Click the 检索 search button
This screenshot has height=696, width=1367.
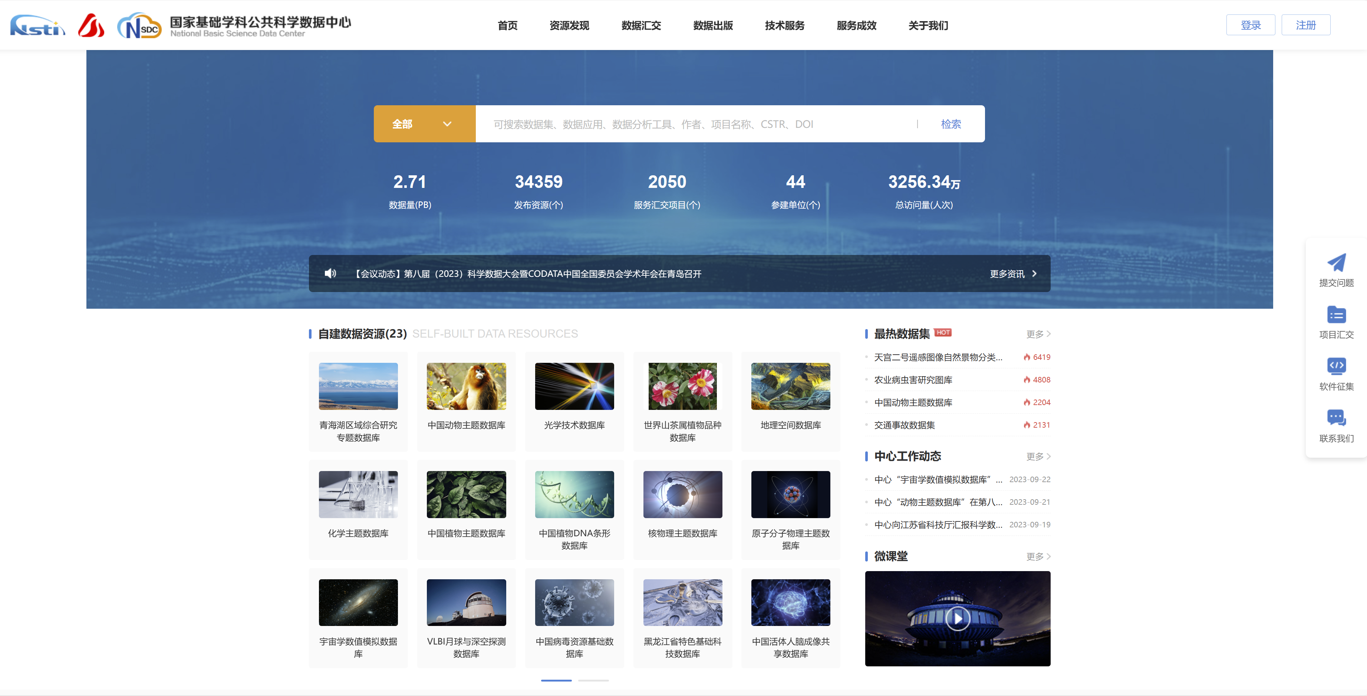951,124
